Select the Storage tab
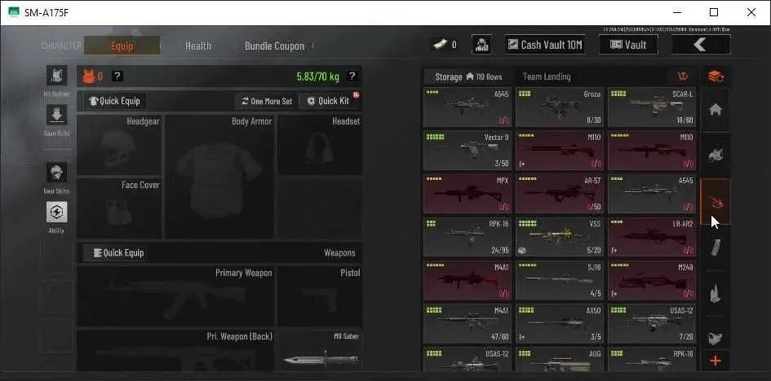Viewport: 771px width, 381px height. click(x=468, y=77)
